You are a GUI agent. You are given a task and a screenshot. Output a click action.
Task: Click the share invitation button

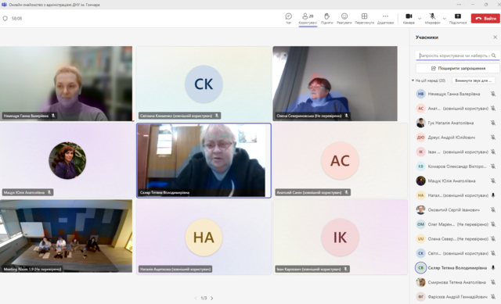(457, 68)
